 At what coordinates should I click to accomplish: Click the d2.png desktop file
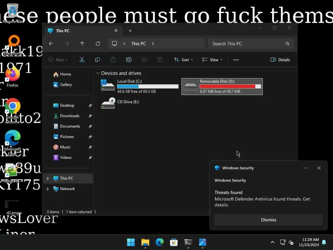tap(13, 207)
